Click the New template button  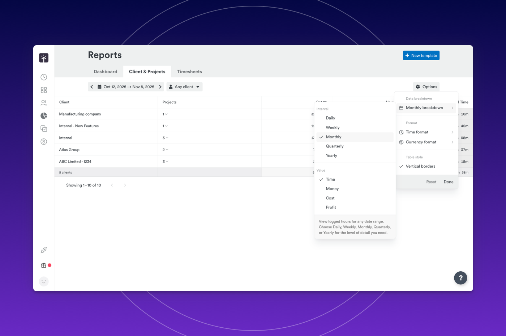(x=421, y=55)
